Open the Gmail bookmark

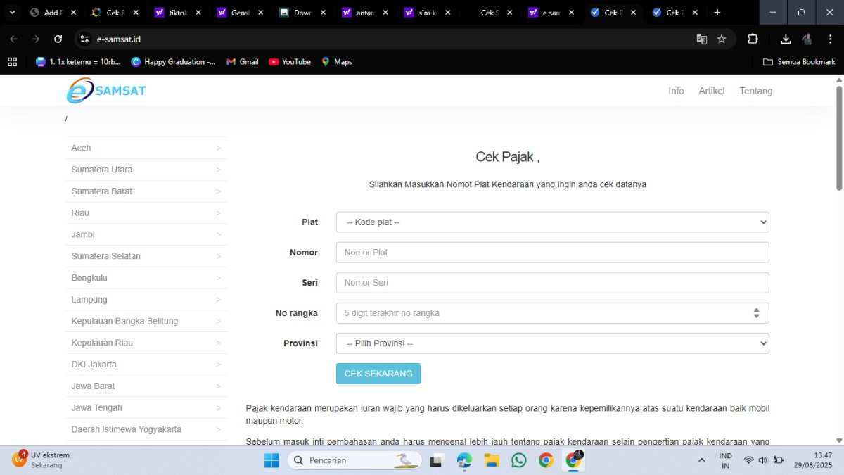click(243, 62)
